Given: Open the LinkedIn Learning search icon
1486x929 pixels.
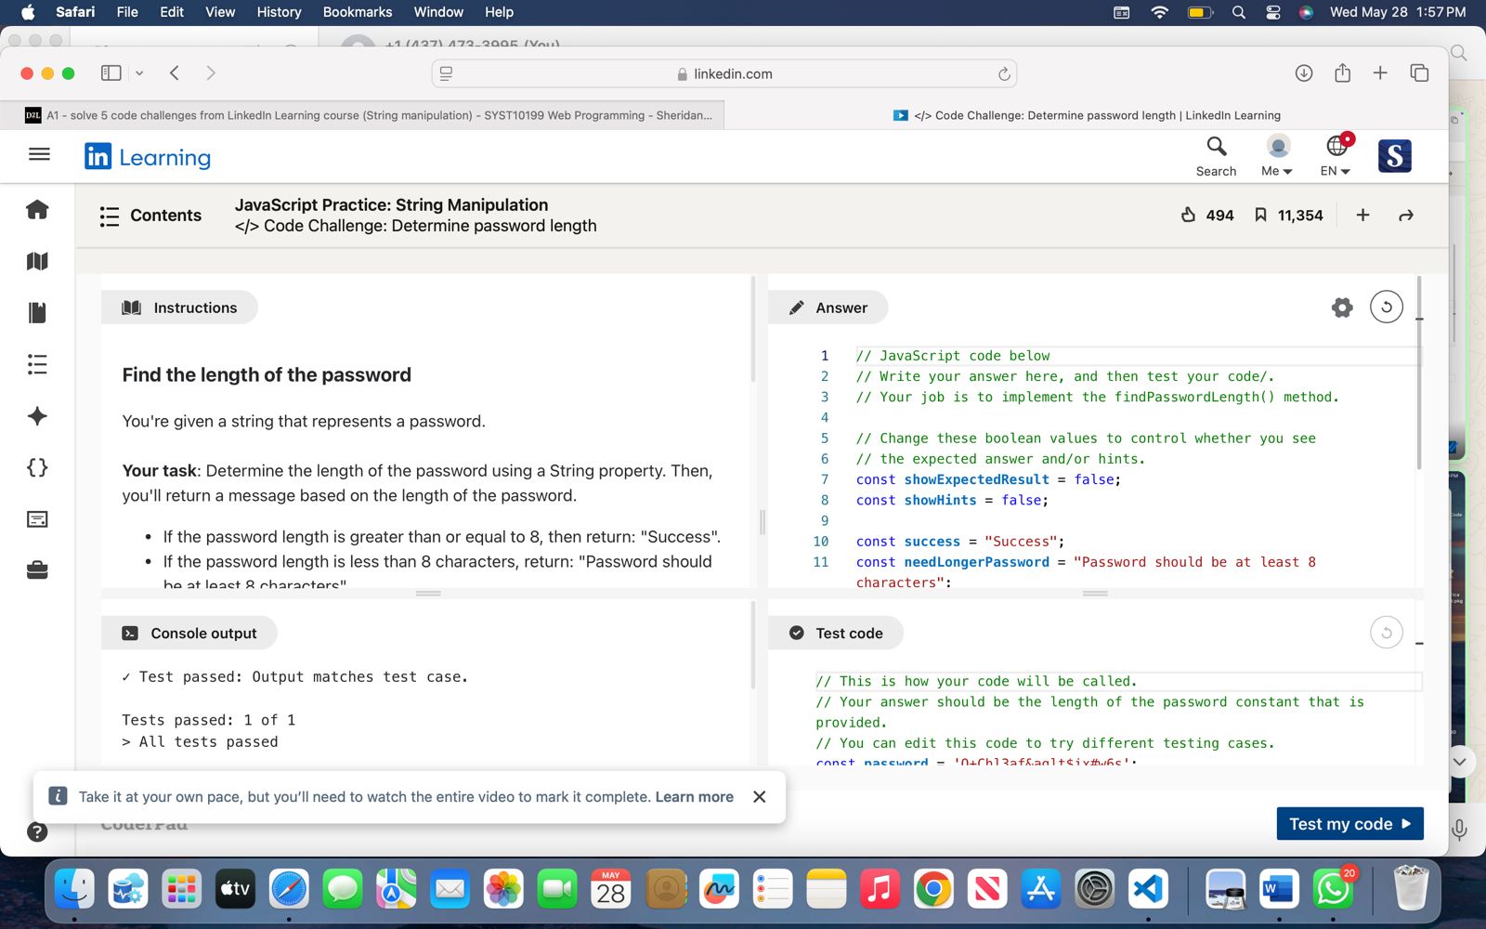Looking at the screenshot, I should point(1216,147).
